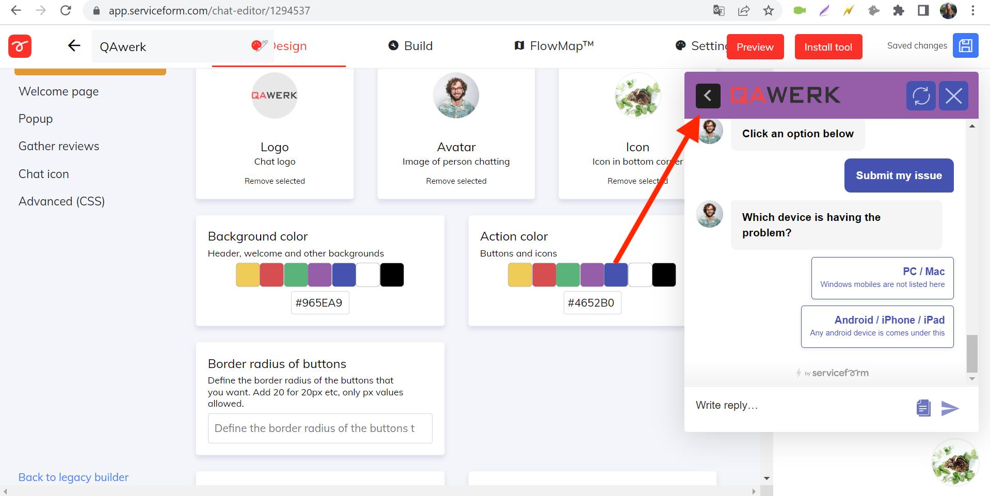Pick red swatch under Action color
990x496 pixels.
click(544, 275)
